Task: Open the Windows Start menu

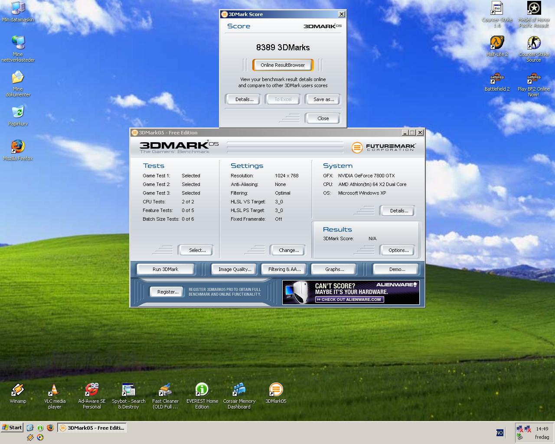Action: coord(12,428)
